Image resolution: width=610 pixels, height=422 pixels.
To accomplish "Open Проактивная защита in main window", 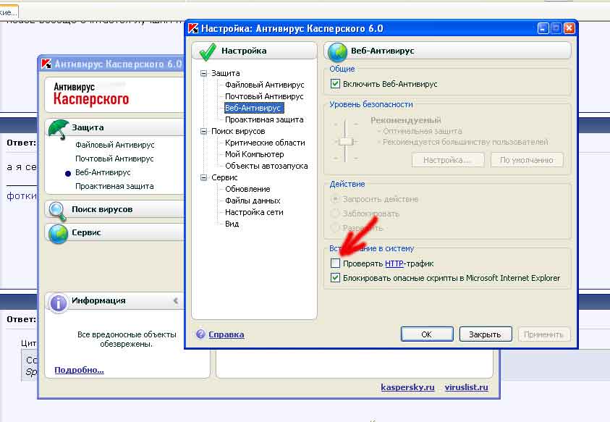I will point(114,186).
